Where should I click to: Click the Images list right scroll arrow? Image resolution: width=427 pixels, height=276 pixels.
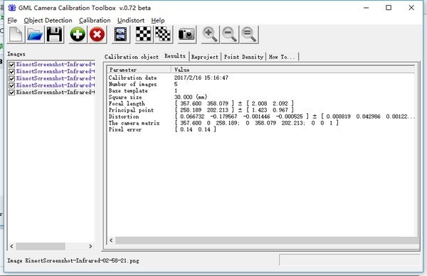coord(90,246)
